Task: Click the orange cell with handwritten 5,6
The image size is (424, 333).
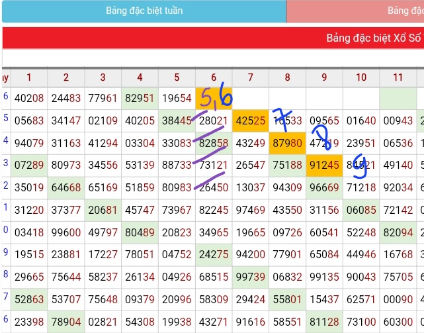Action: pyautogui.click(x=214, y=98)
